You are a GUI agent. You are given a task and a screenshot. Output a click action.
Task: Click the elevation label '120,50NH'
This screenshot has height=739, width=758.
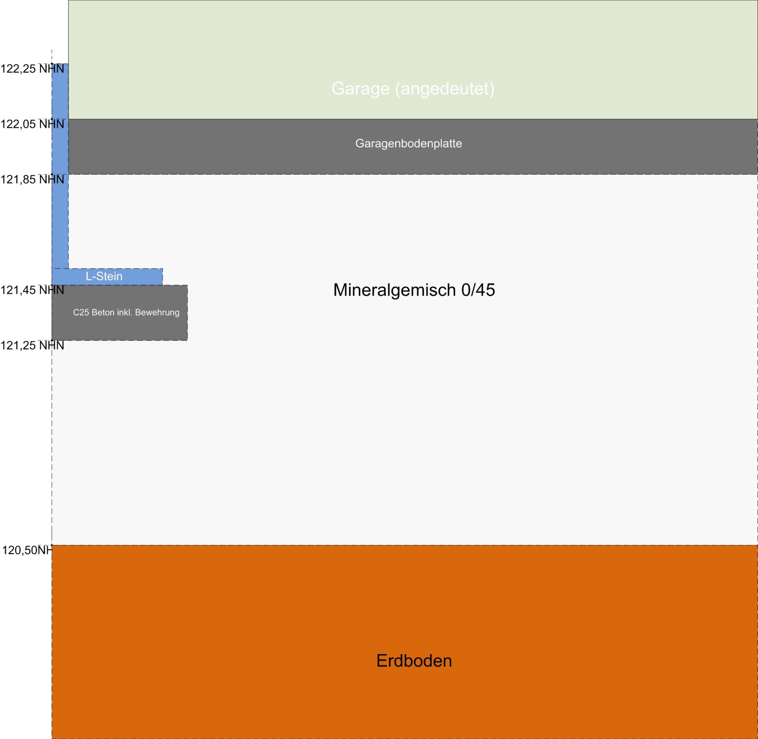click(27, 550)
